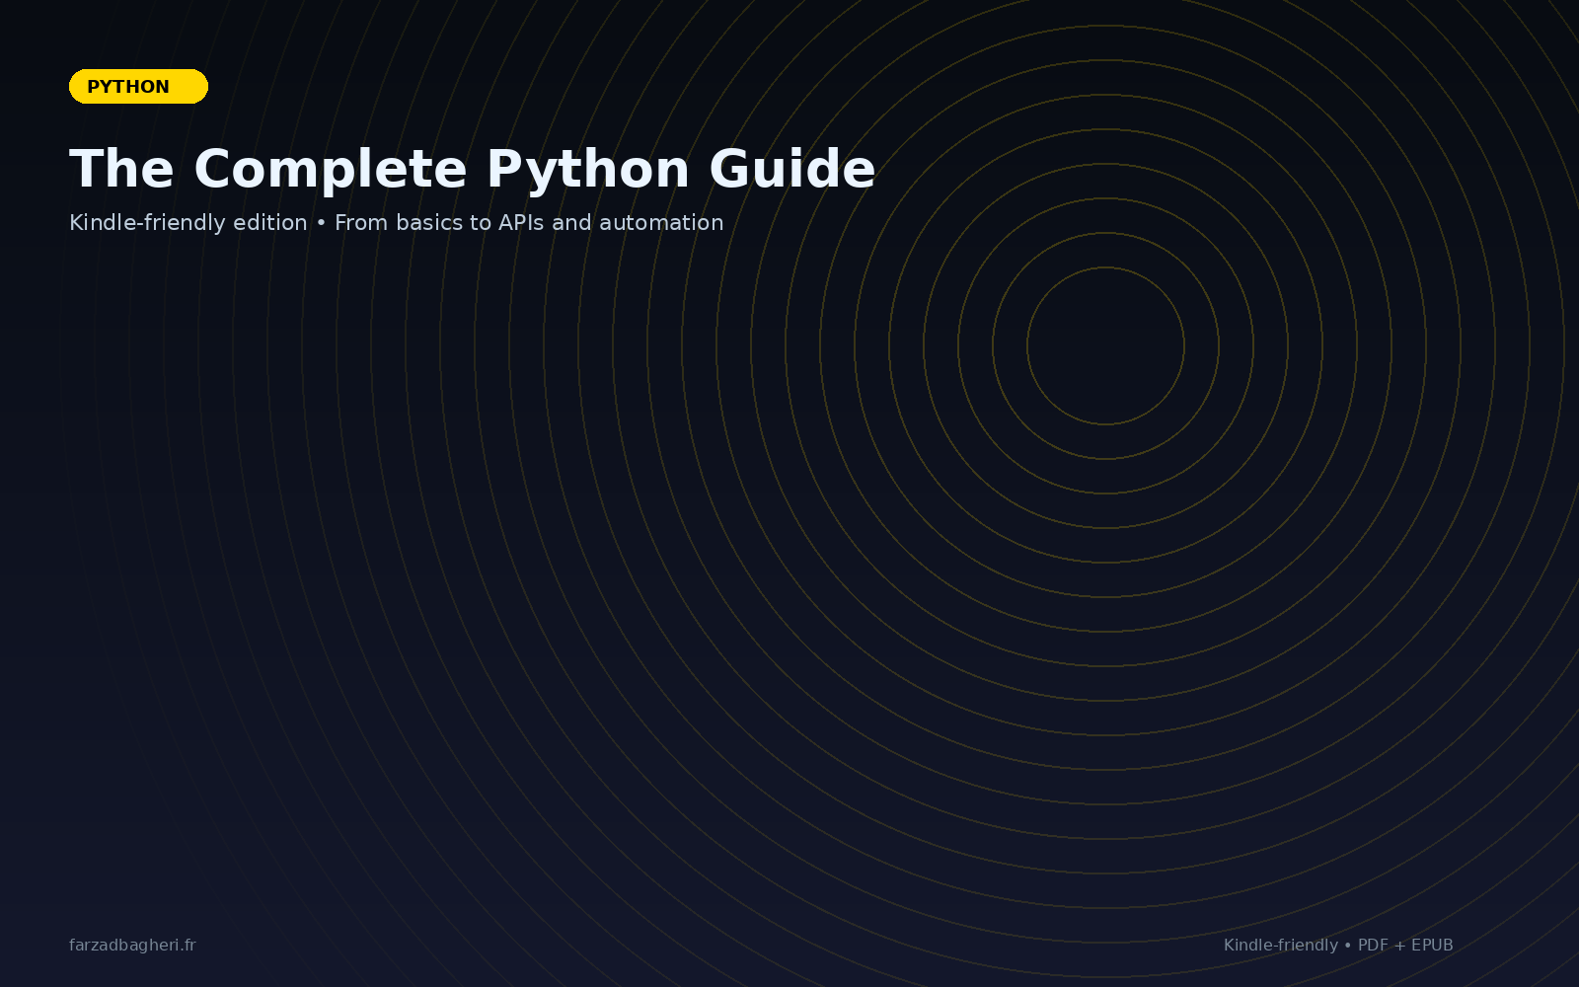
Task: Click the bullet separator in the subtitle
Action: tap(321, 223)
